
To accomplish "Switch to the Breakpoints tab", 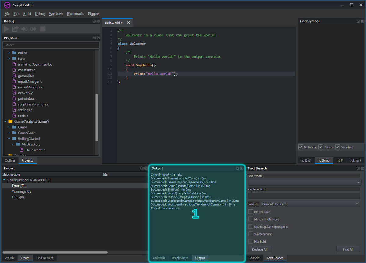I will coord(180,258).
